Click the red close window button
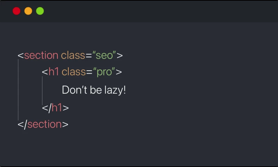The image size is (278, 167). point(16,11)
